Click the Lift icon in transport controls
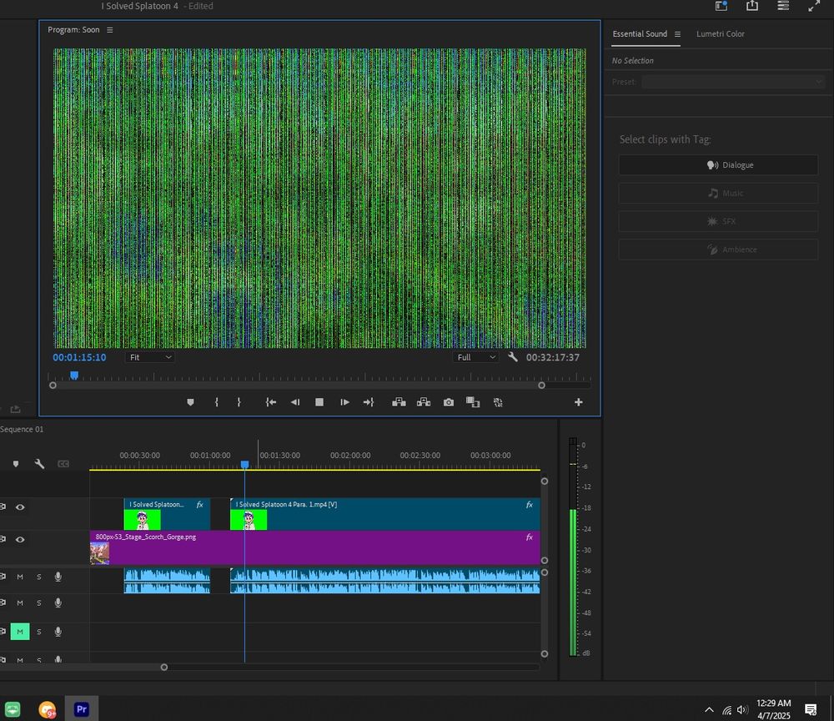This screenshot has width=834, height=721. [x=399, y=402]
